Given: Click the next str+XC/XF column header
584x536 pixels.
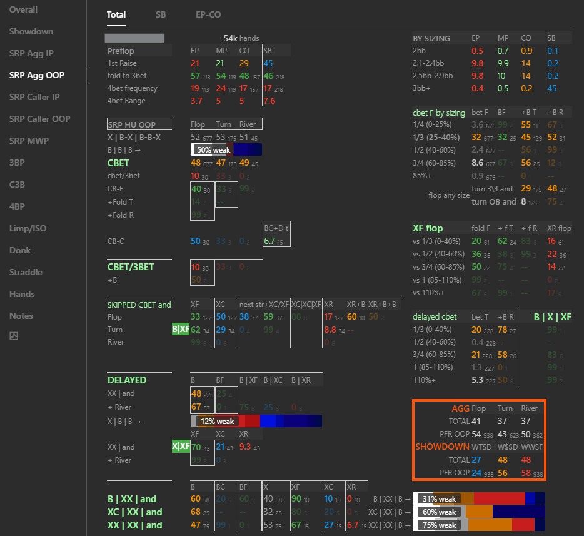Looking at the screenshot, I should point(264,305).
